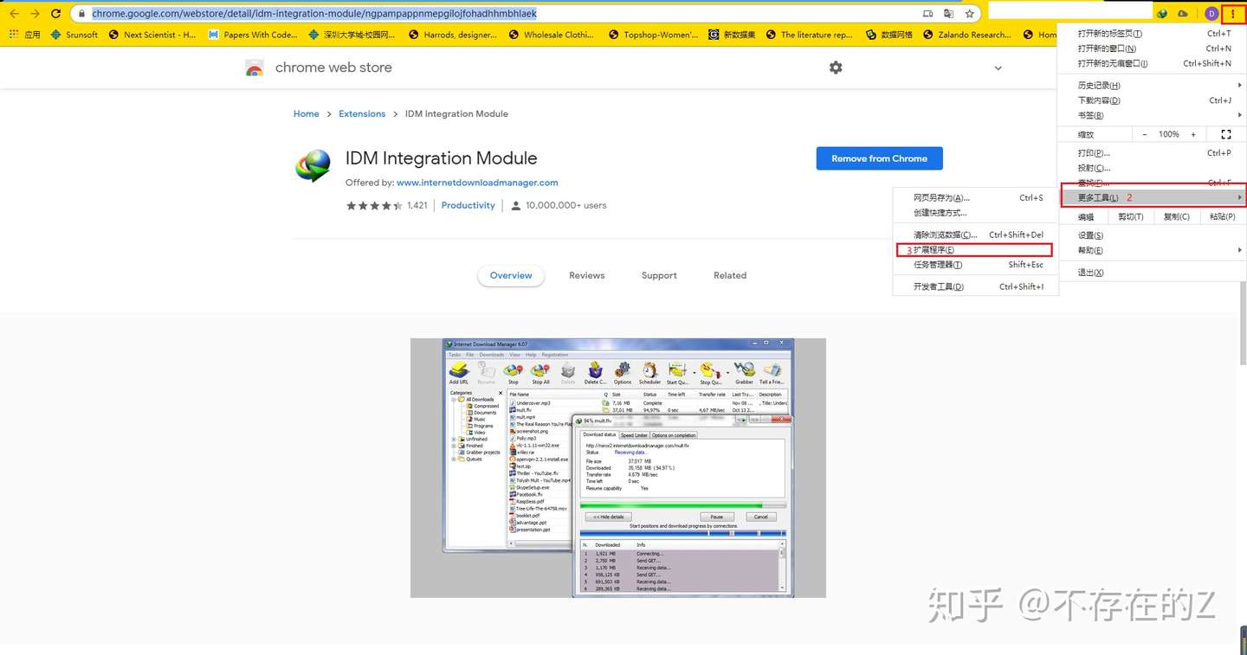1247x655 pixels.
Task: Click the site lock icon in address bar
Action: click(x=81, y=14)
